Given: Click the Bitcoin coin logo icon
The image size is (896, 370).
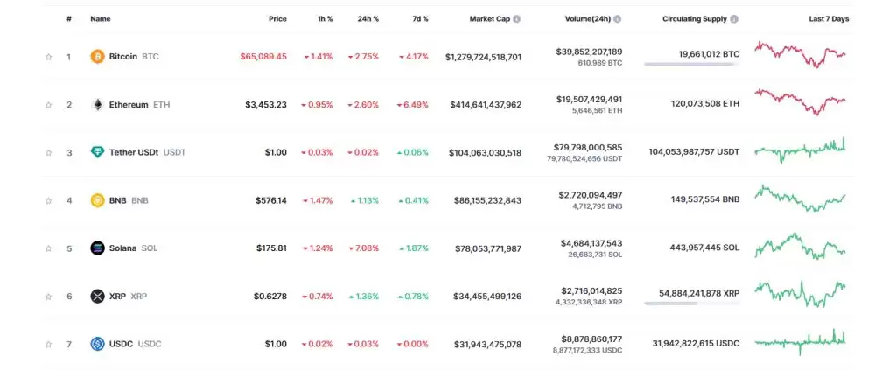Looking at the screenshot, I should [97, 57].
